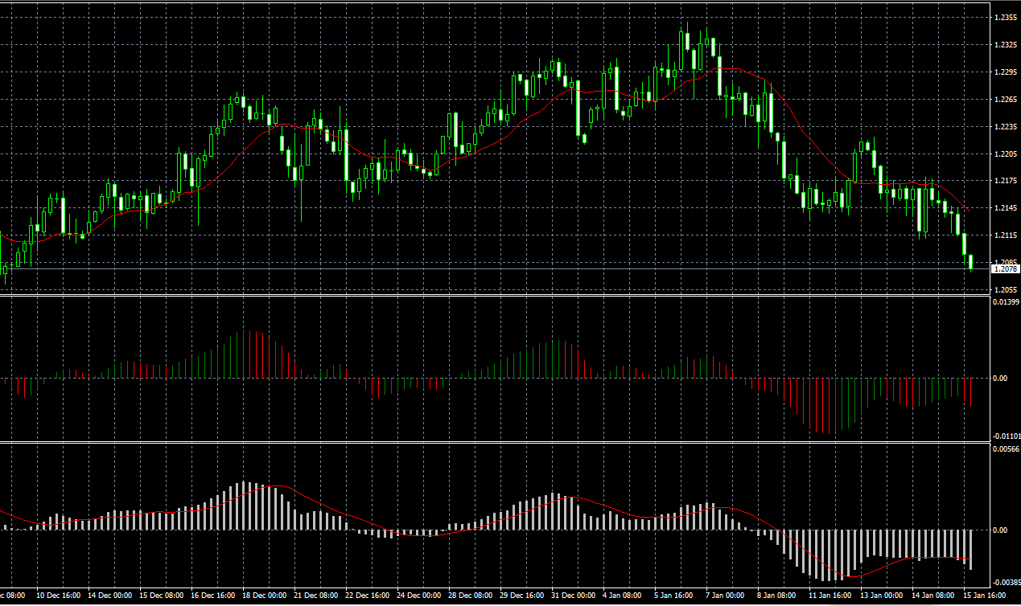
Task: Click the "11 Jan 16:00" time label
Action: 830,596
